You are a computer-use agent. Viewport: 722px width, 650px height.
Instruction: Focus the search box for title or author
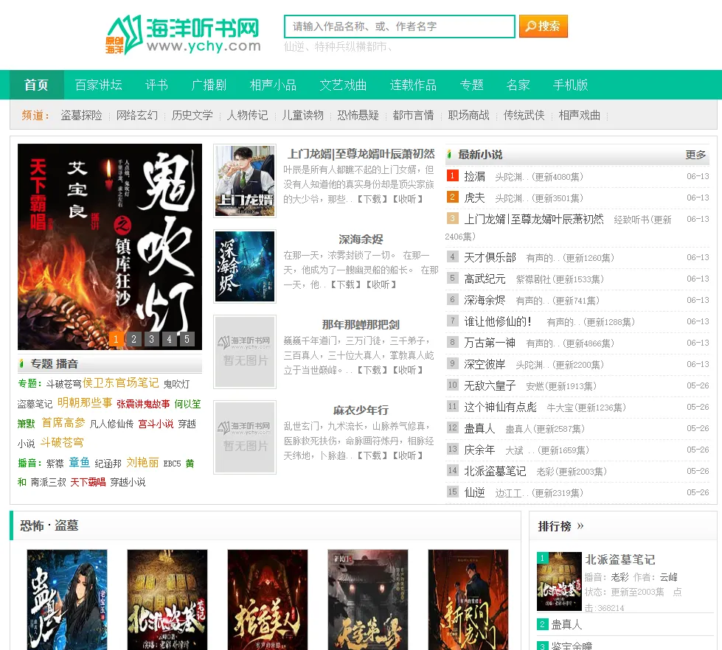399,27
